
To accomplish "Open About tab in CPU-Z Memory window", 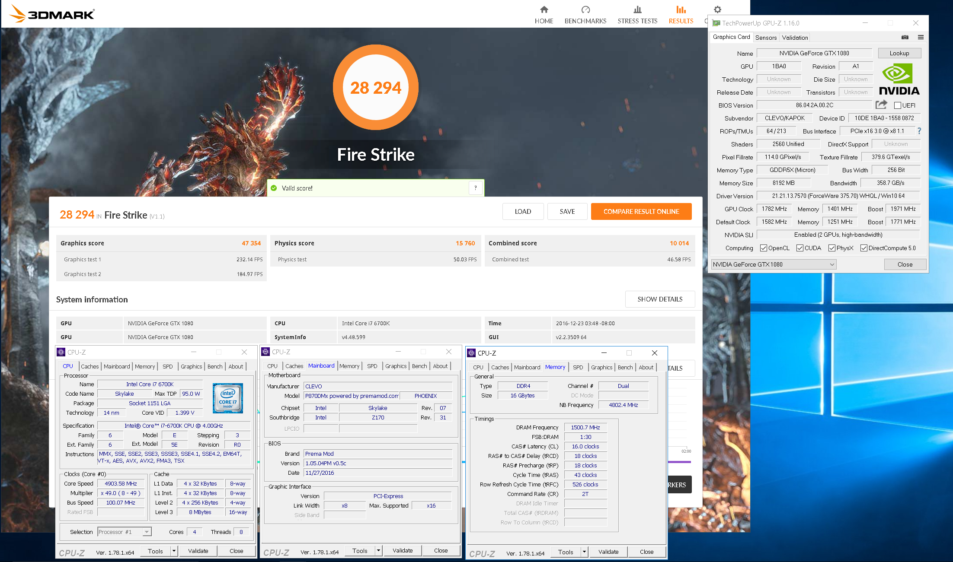I will click(646, 367).
